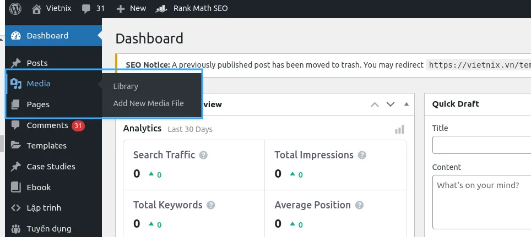Click the What's on your mind content box
This screenshot has width=531, height=237.
pos(482,202)
